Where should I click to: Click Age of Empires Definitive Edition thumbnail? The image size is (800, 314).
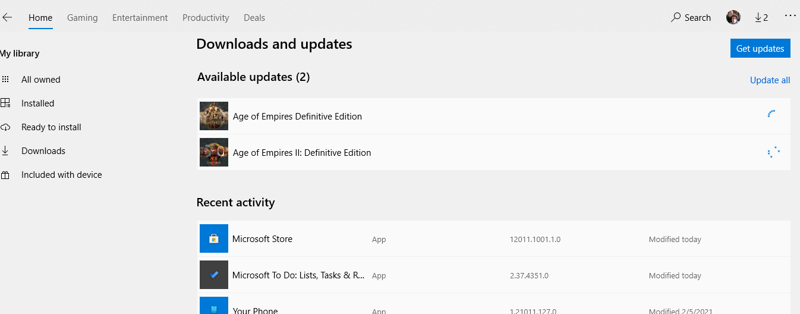coord(214,116)
